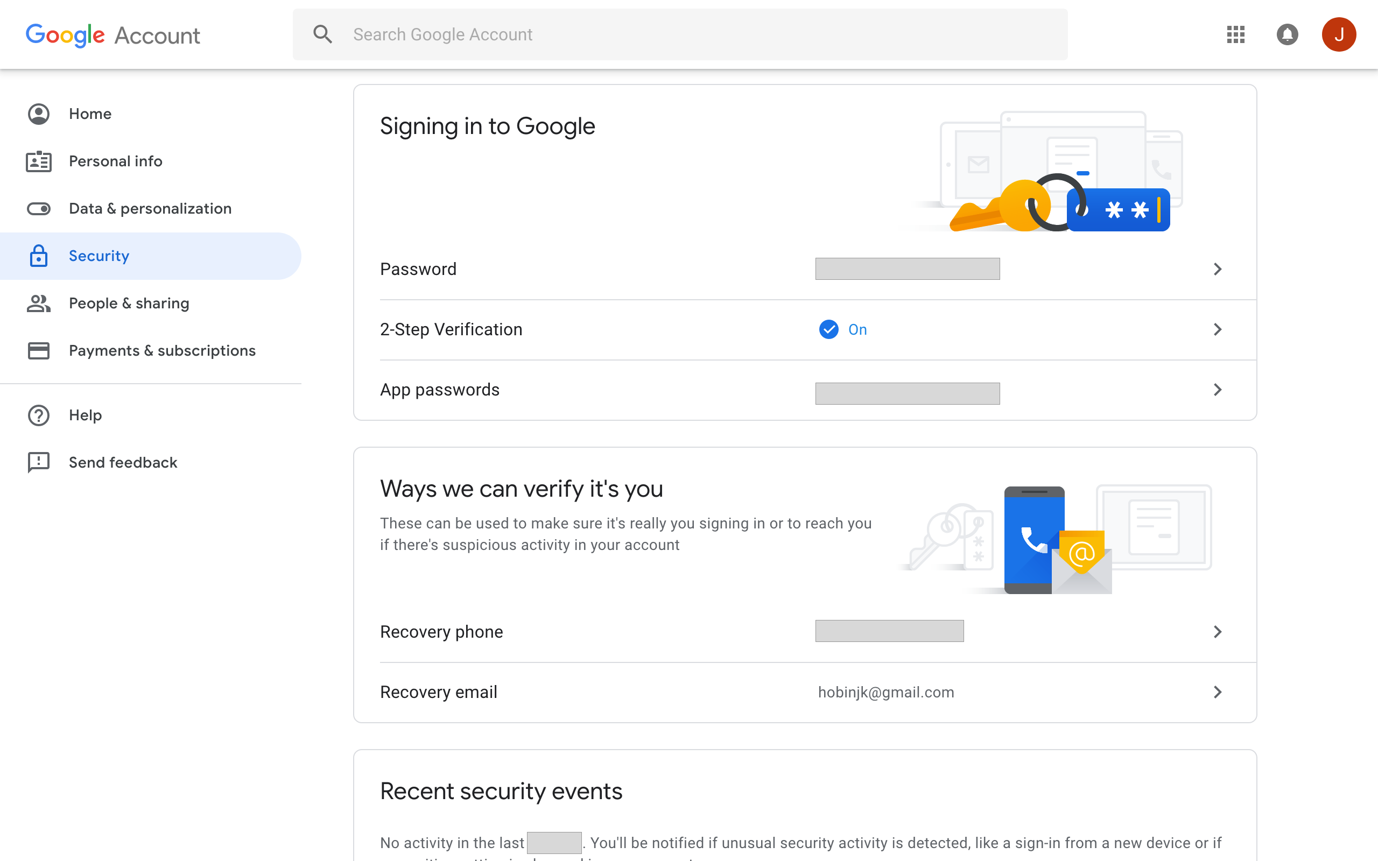1378x861 pixels.
Task: Click the Payments & subscriptions icon
Action: coord(39,350)
